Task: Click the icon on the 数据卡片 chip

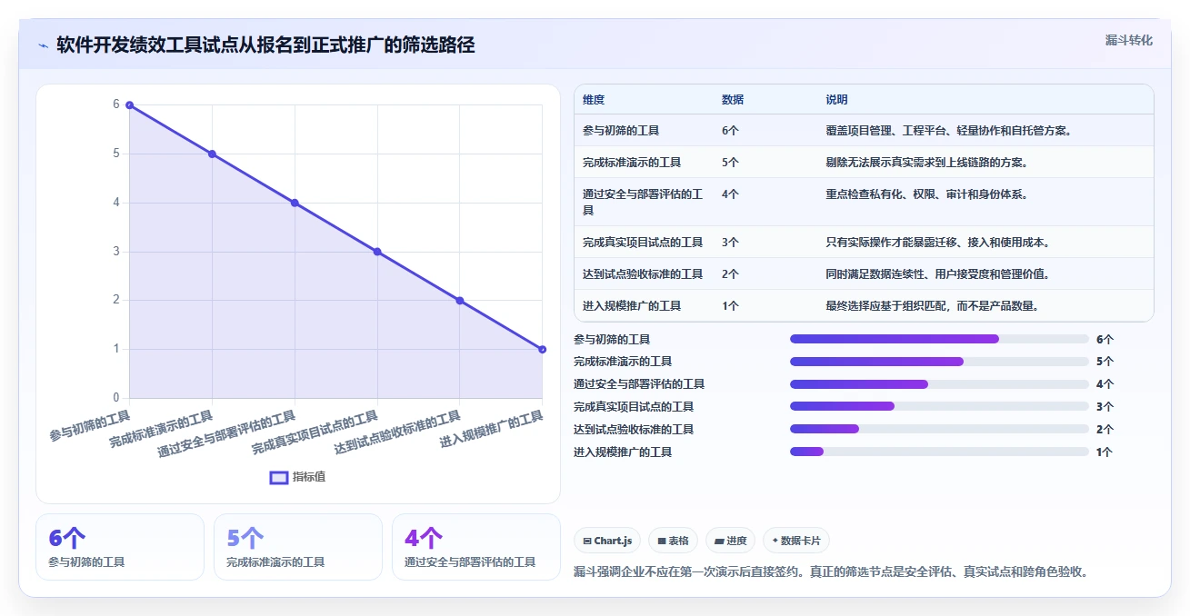Action: 775,541
